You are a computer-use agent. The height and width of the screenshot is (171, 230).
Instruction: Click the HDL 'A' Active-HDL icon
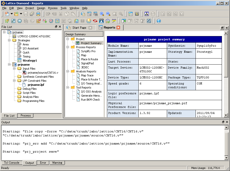pos(101,21)
